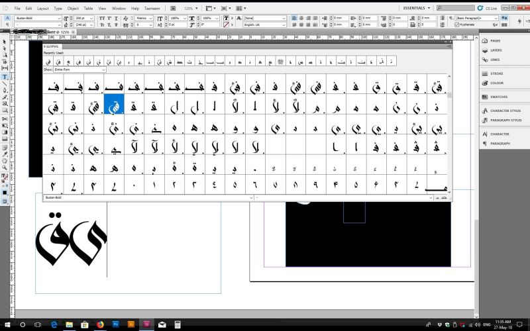The image size is (530, 331).
Task: Click the Align Left paragraph icon
Action: 294,19
